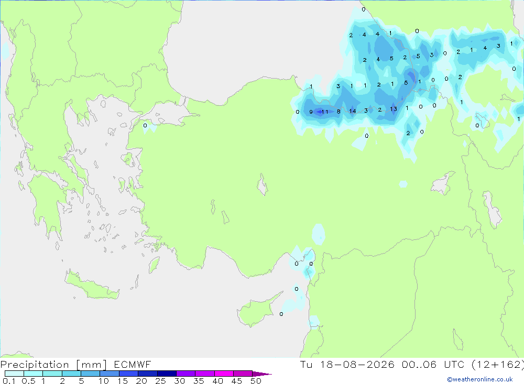The width and height of the screenshot is (524, 384).
Task: Click the 30–35 mm violet legend swatch
Action: coord(185,374)
